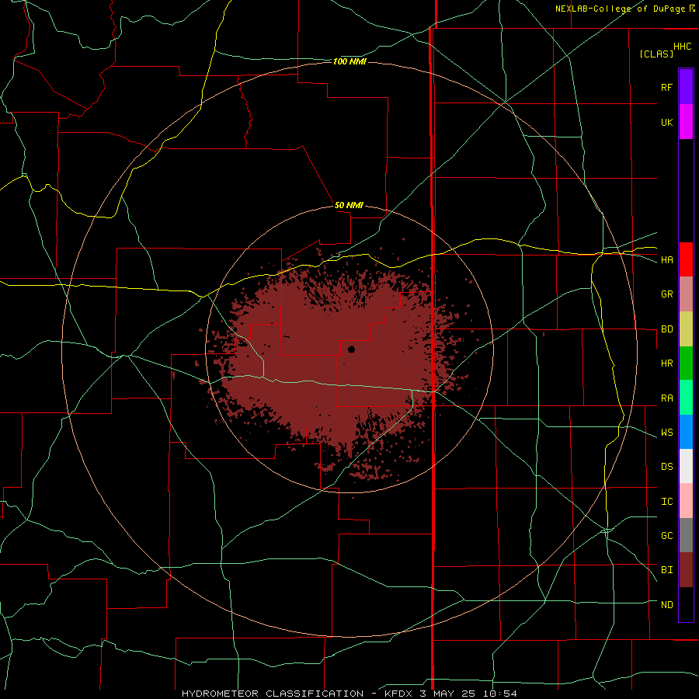Click the BI dark red legend swatch
The height and width of the screenshot is (699, 699).
point(686,570)
